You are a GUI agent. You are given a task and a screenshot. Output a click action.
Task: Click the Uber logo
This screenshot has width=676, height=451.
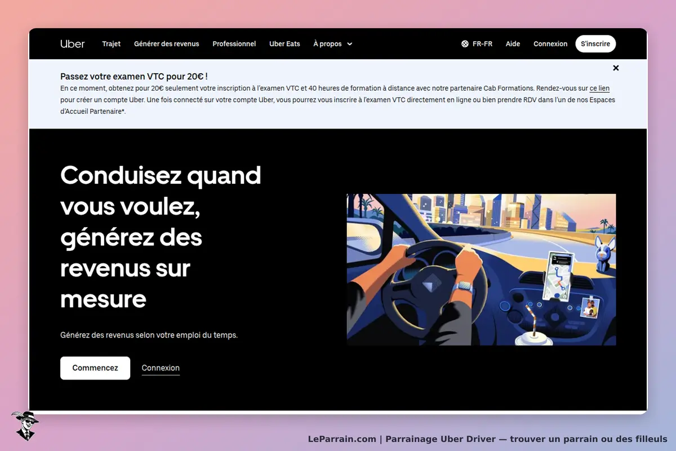[x=73, y=44]
